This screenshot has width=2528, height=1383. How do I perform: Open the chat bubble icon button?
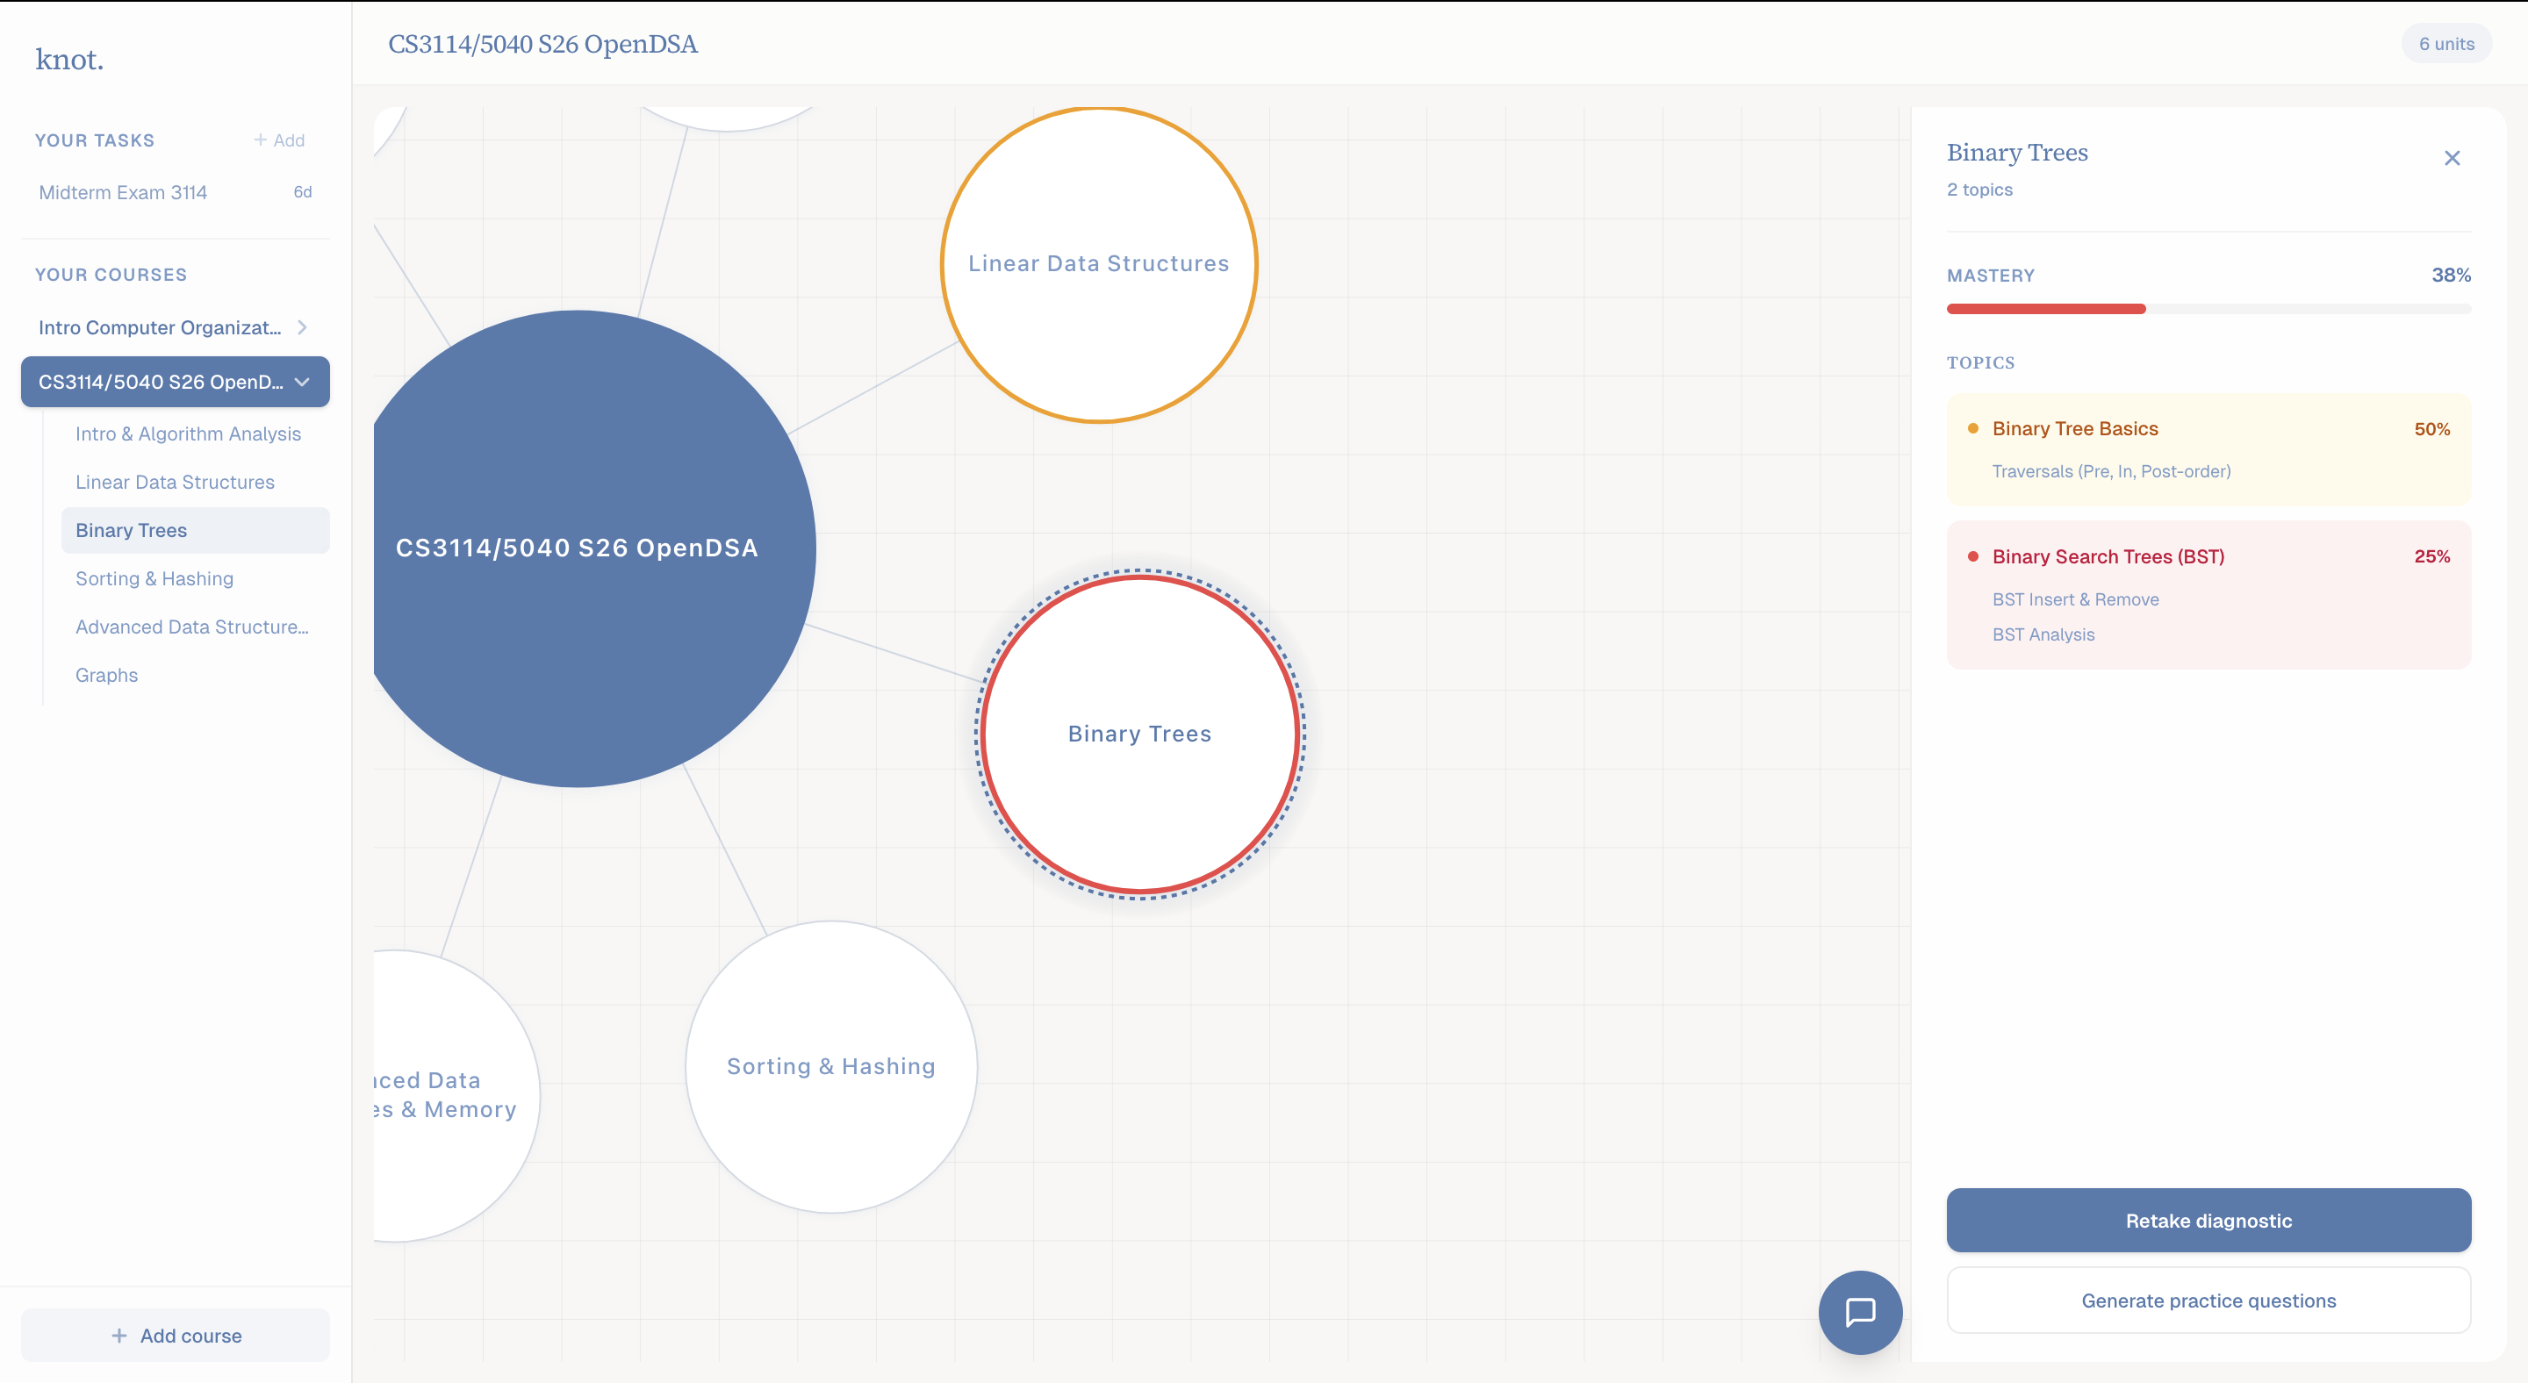tap(1860, 1311)
